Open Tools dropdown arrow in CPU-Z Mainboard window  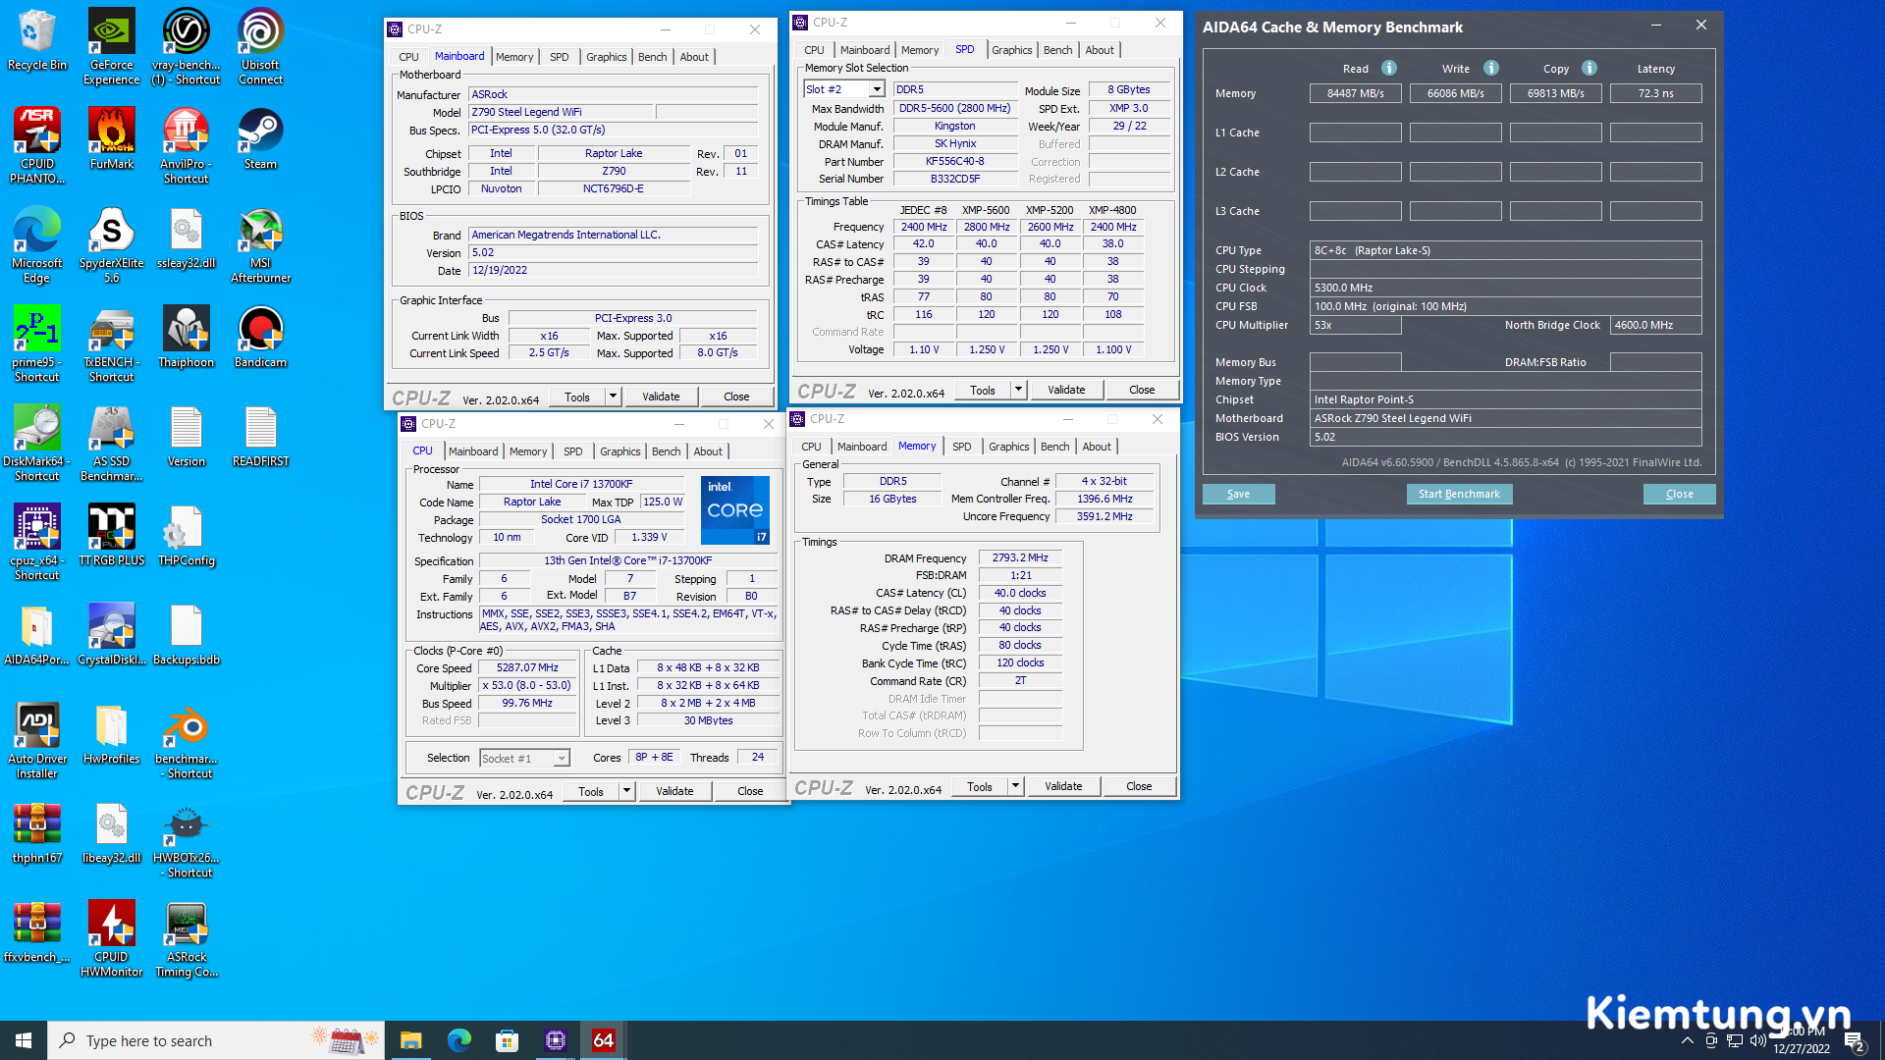coord(614,397)
